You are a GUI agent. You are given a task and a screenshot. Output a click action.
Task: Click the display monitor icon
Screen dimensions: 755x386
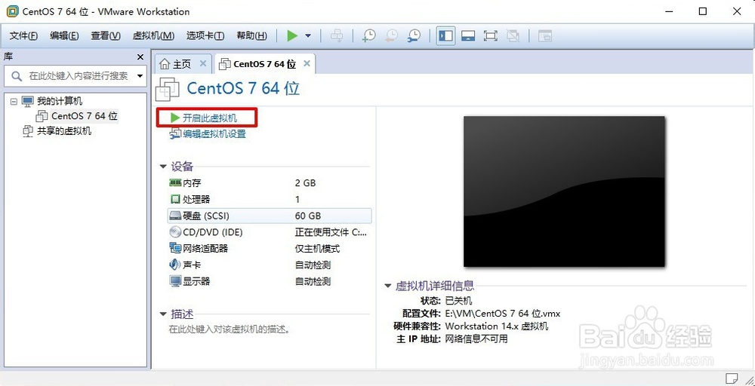tap(175, 281)
